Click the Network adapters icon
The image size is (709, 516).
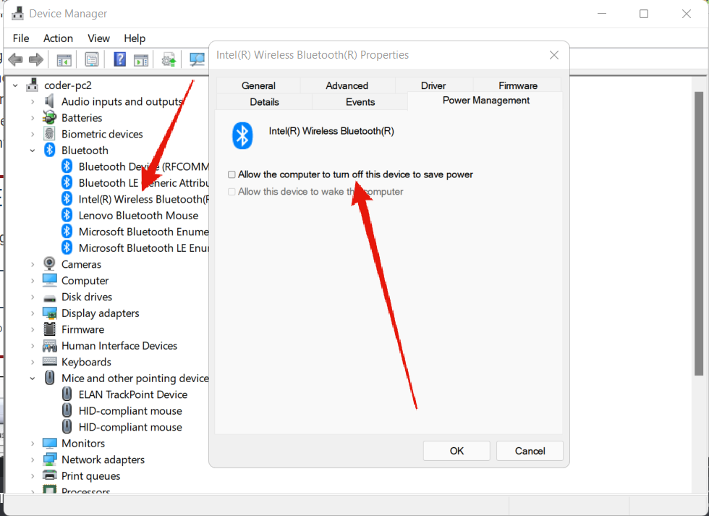pyautogui.click(x=49, y=460)
